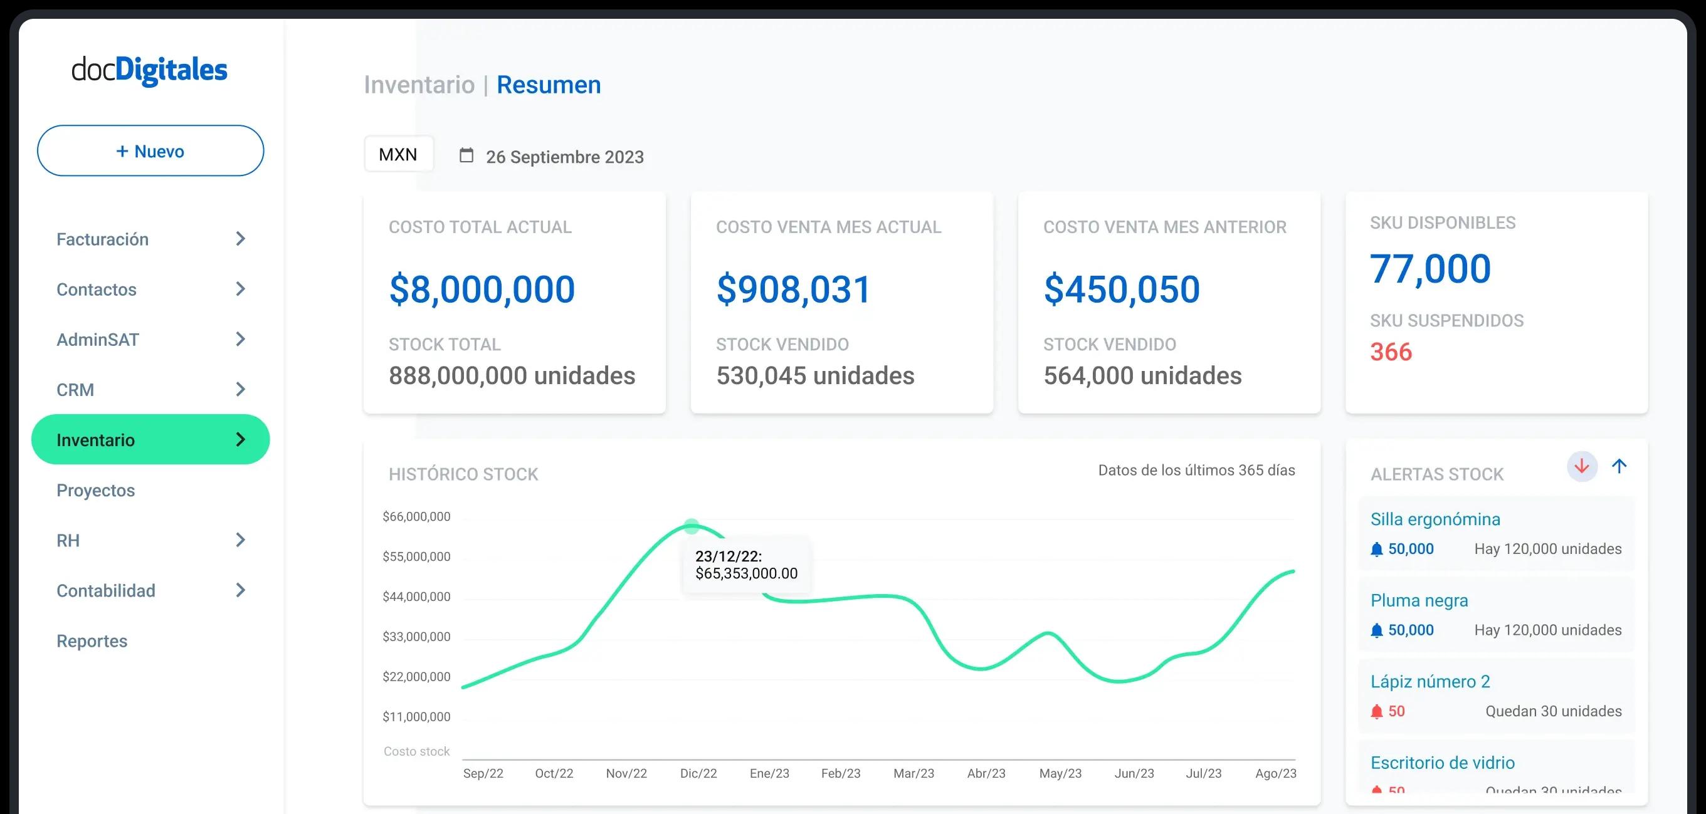
Task: Expand the Contactos submenu arrow
Action: [x=240, y=290]
